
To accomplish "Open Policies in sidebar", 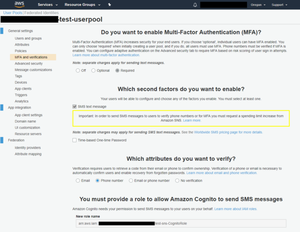I will pyautogui.click(x=21, y=51).
